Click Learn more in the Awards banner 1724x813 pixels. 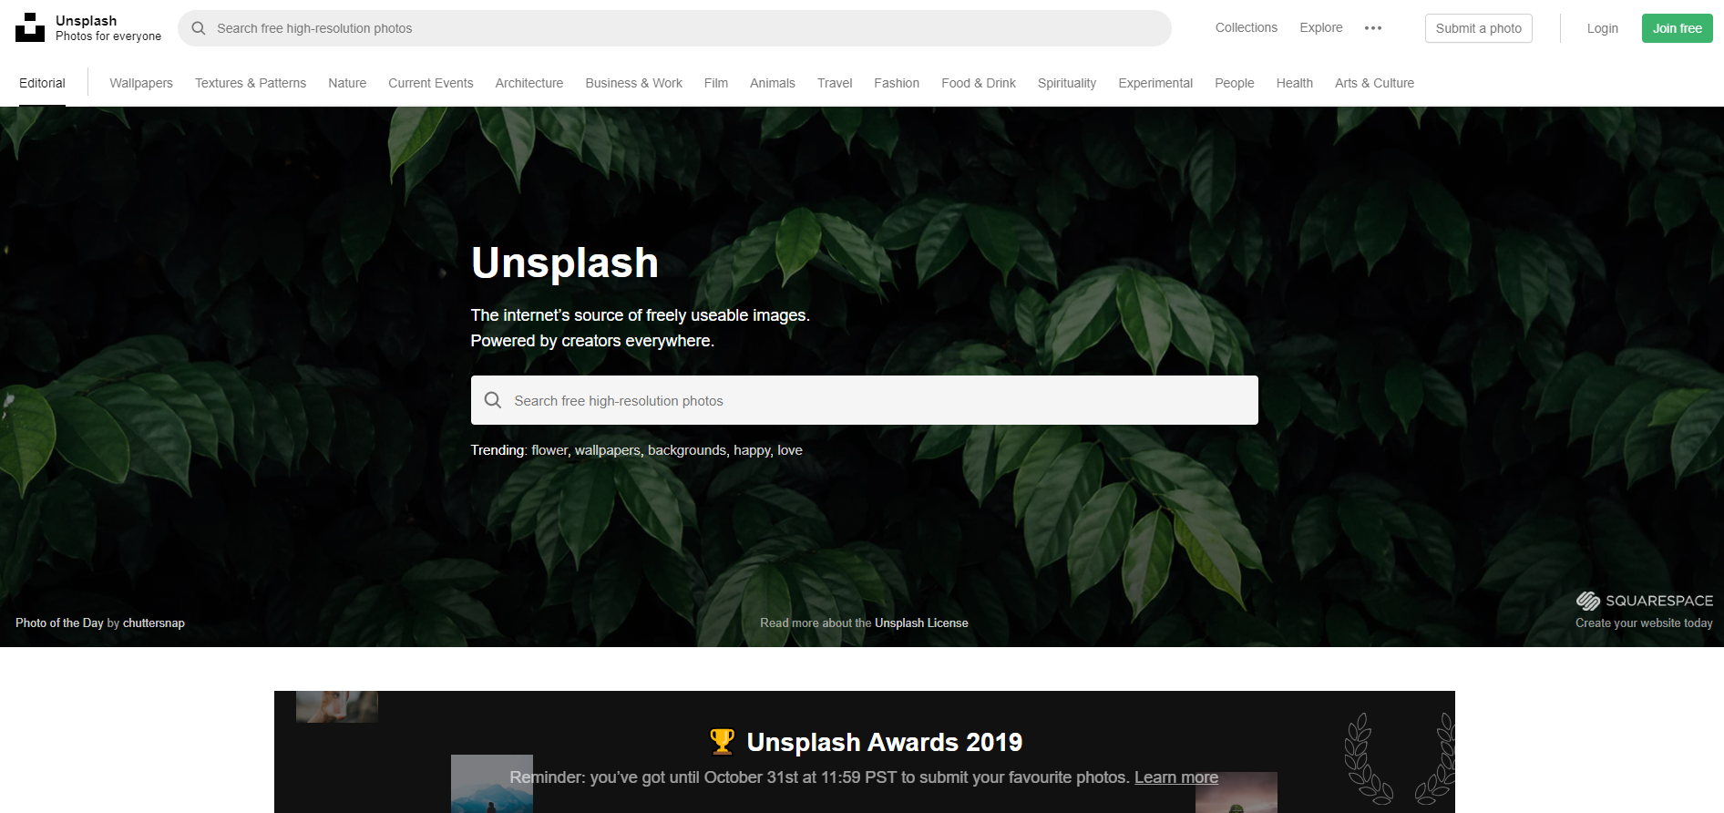point(1175,777)
